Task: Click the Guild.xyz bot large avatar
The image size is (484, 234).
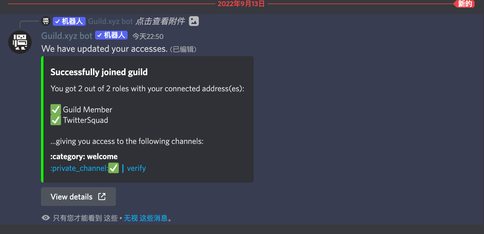Action: click(x=20, y=42)
